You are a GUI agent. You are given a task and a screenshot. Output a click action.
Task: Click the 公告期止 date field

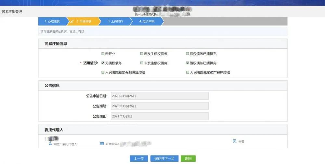coord(160,116)
